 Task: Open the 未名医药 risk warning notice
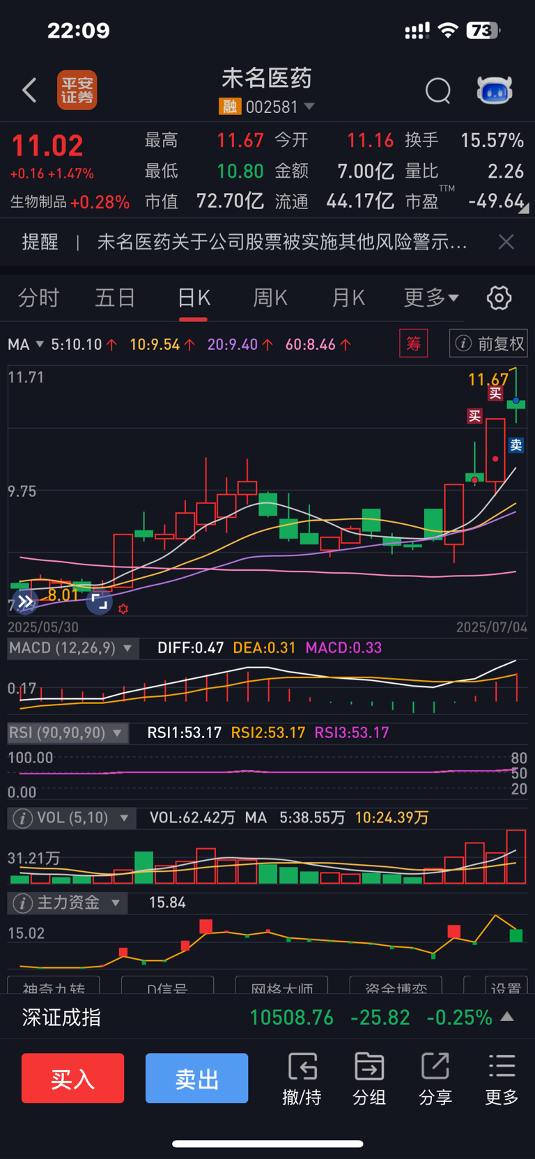(282, 242)
